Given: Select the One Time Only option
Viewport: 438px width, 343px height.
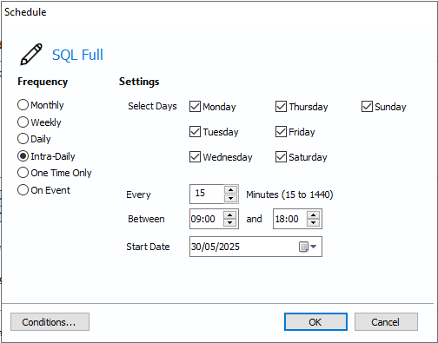Looking at the screenshot, I should pyautogui.click(x=23, y=173).
